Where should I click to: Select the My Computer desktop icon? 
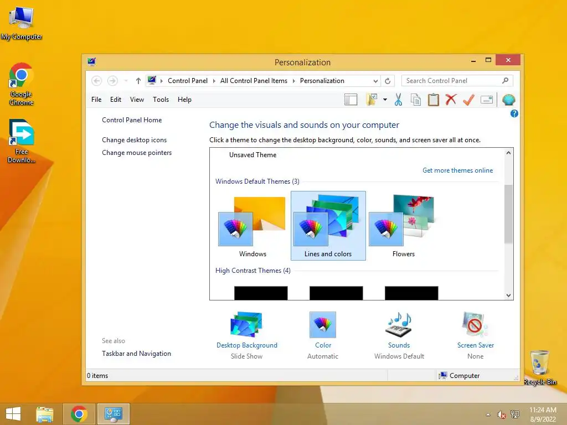pos(22,24)
